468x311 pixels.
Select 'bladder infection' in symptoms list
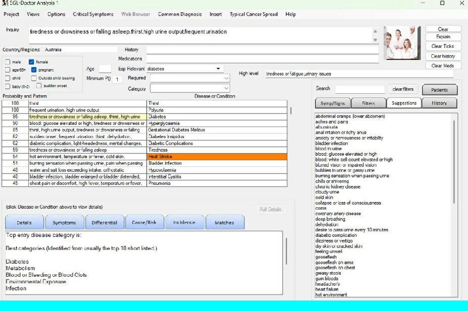[332, 143]
